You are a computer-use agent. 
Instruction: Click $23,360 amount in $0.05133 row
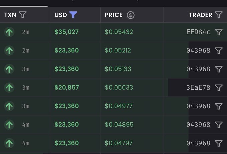tap(67, 69)
